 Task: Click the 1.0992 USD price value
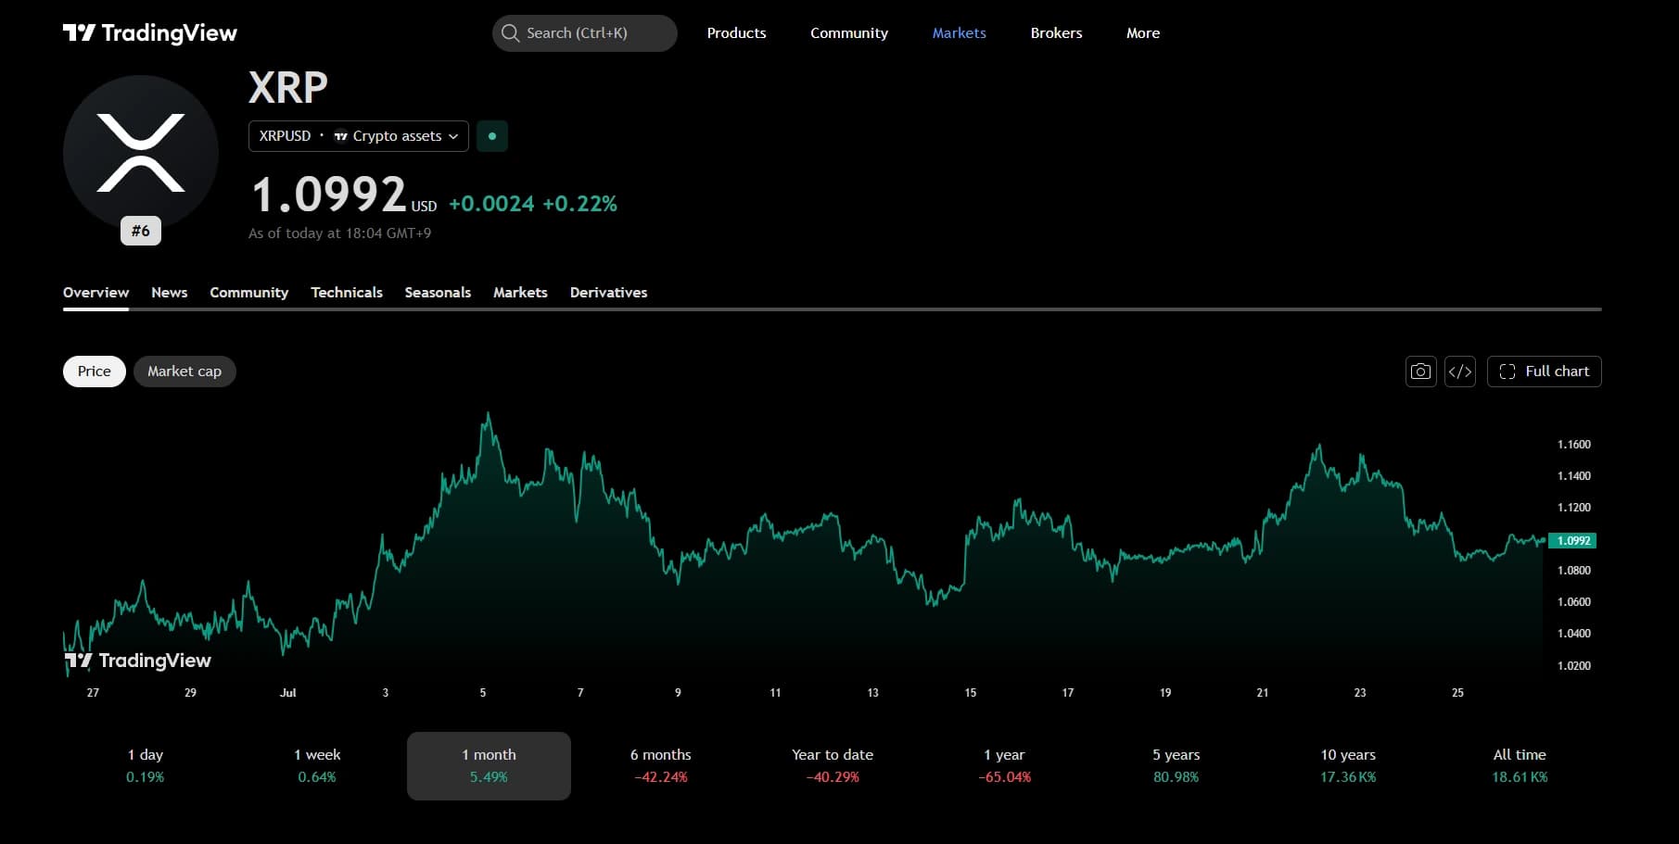coord(344,195)
